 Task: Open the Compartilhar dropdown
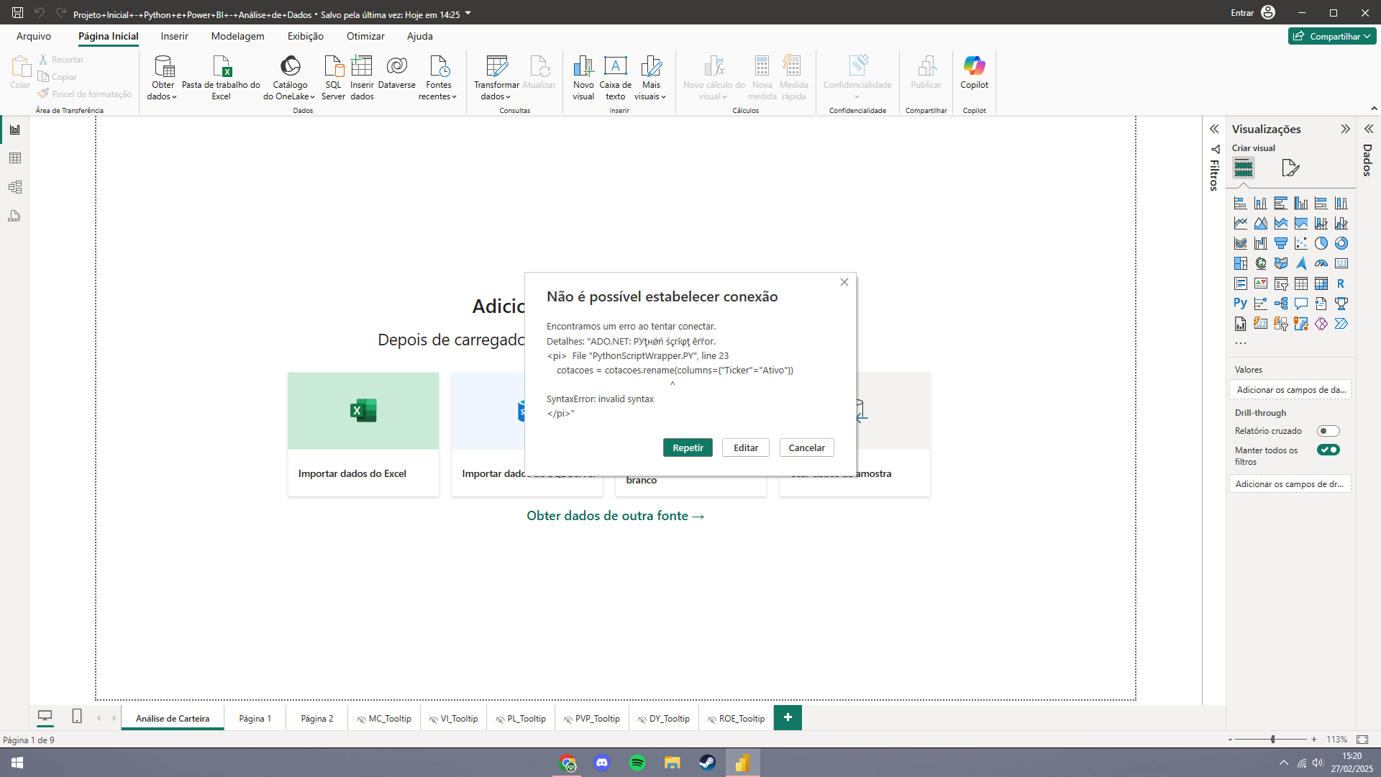(x=1332, y=36)
